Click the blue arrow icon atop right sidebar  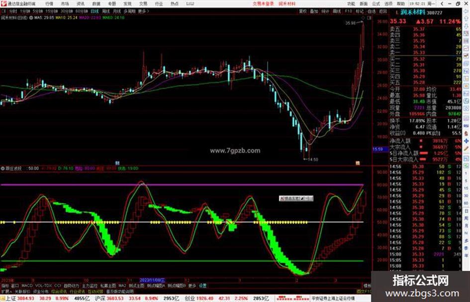coord(466,11)
